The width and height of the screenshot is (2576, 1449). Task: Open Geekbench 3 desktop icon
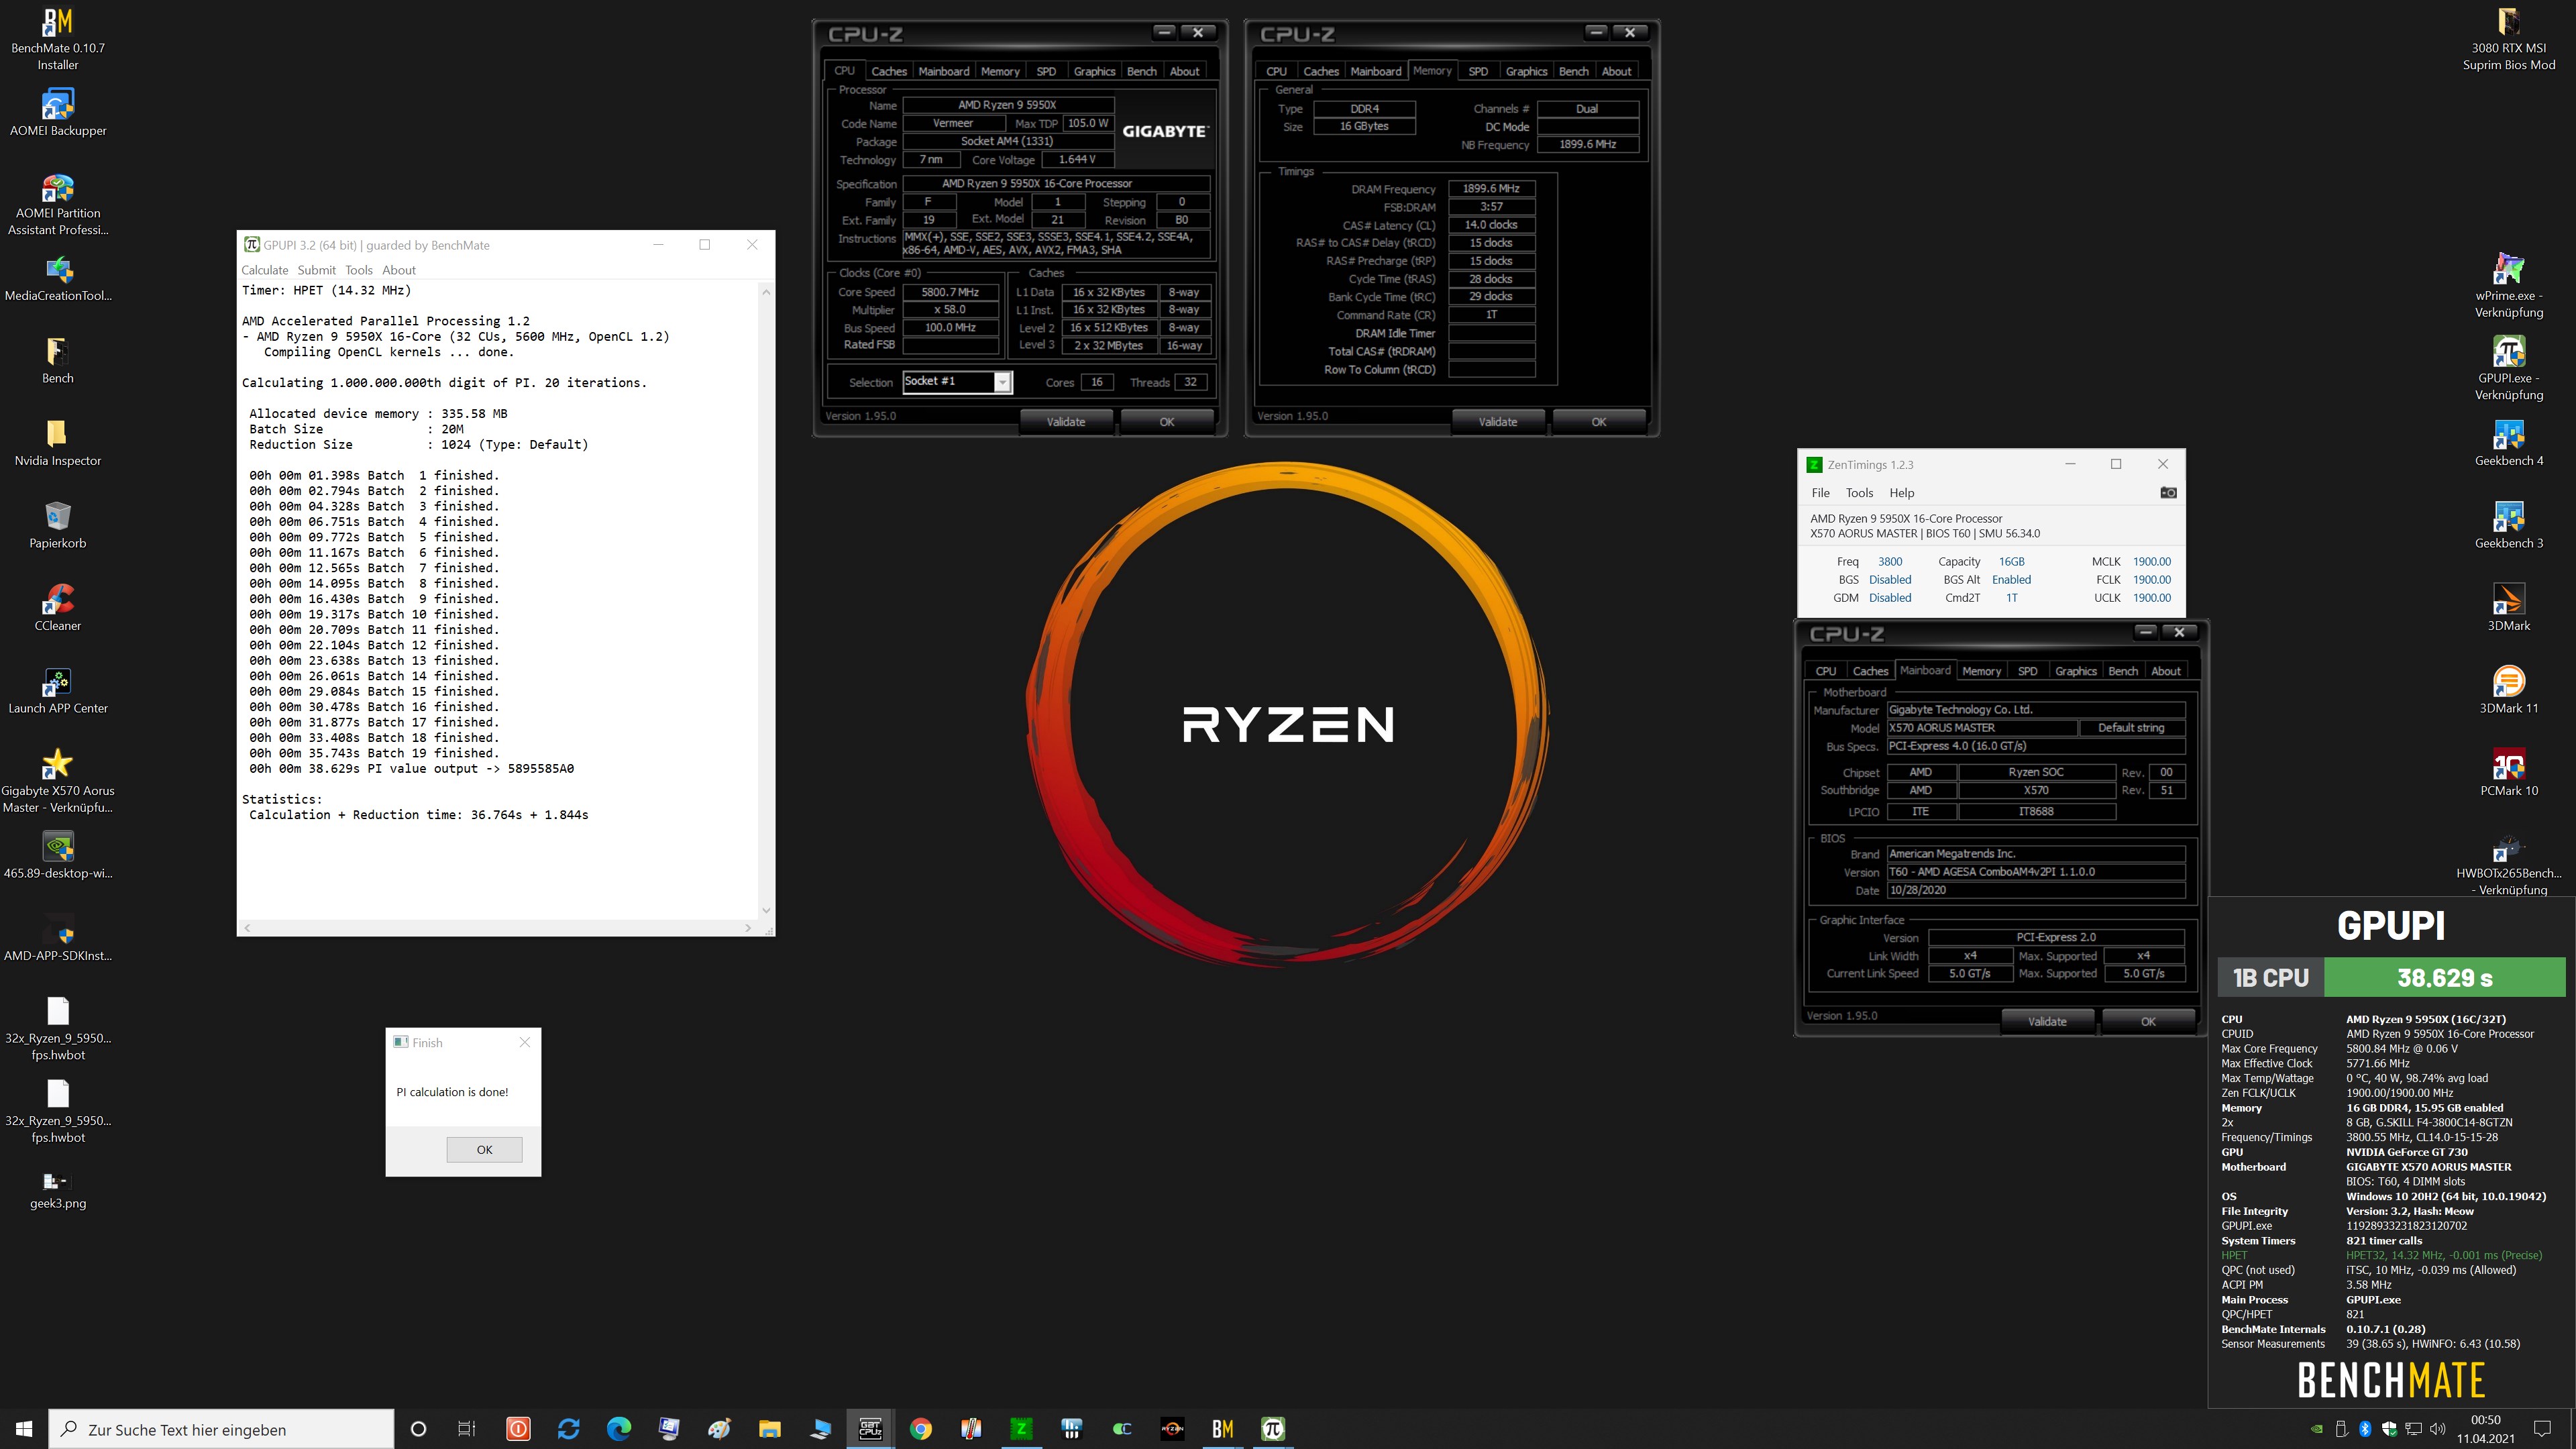tap(2508, 525)
